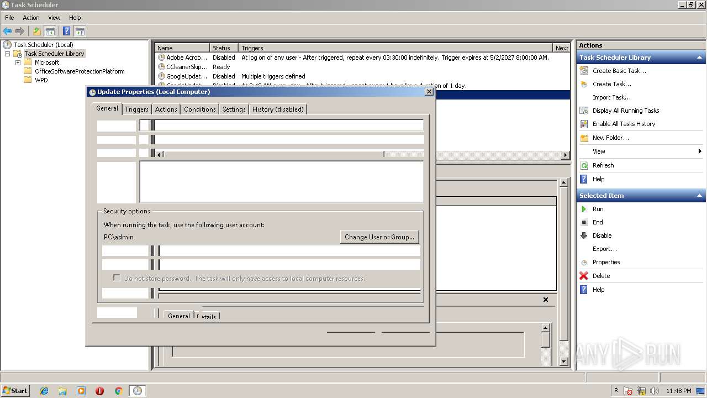Viewport: 707px width, 398px height.
Task: Click the middle pane scrollbar down arrow
Action: pyautogui.click(x=564, y=362)
